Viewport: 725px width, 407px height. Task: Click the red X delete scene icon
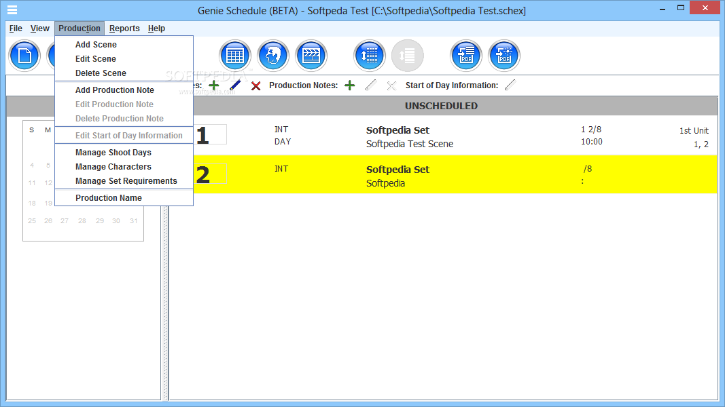[x=255, y=86]
